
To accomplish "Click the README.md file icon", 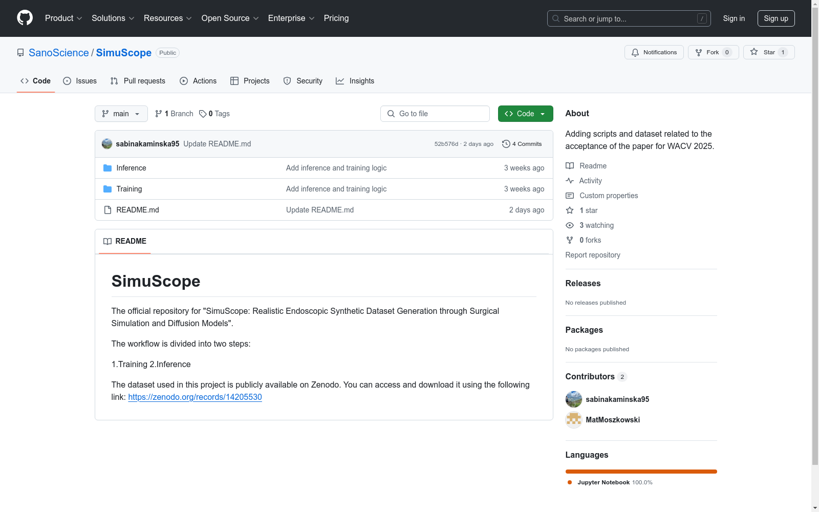I will (x=107, y=210).
